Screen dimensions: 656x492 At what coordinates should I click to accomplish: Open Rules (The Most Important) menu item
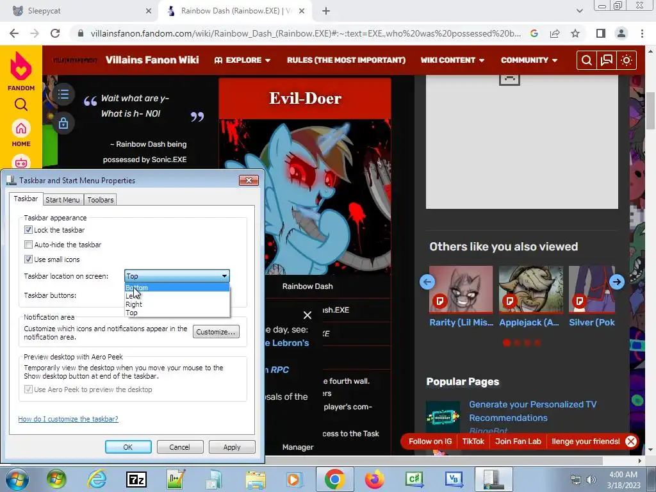[346, 60]
